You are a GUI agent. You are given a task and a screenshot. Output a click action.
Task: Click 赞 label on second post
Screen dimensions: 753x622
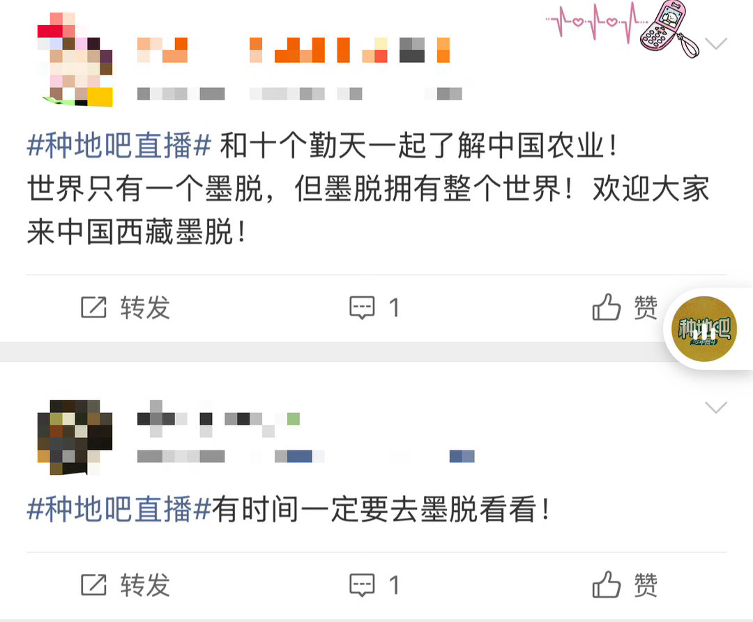pyautogui.click(x=646, y=585)
